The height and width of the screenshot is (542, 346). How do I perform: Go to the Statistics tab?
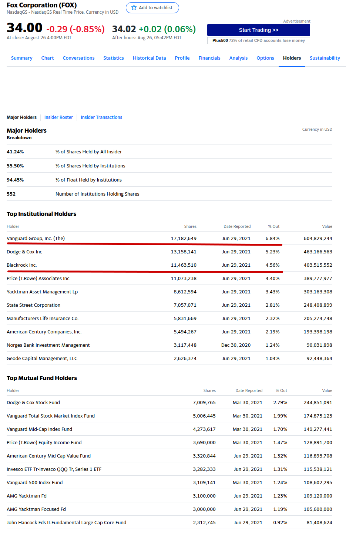(x=114, y=58)
